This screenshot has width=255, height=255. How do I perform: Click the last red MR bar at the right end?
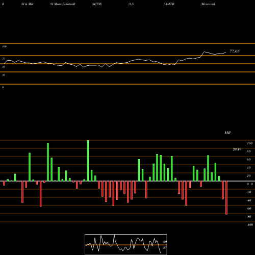coord(226,198)
